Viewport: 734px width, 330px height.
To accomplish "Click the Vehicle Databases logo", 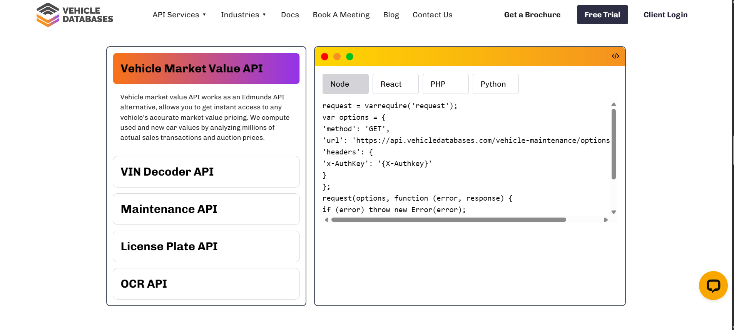I will click(75, 15).
